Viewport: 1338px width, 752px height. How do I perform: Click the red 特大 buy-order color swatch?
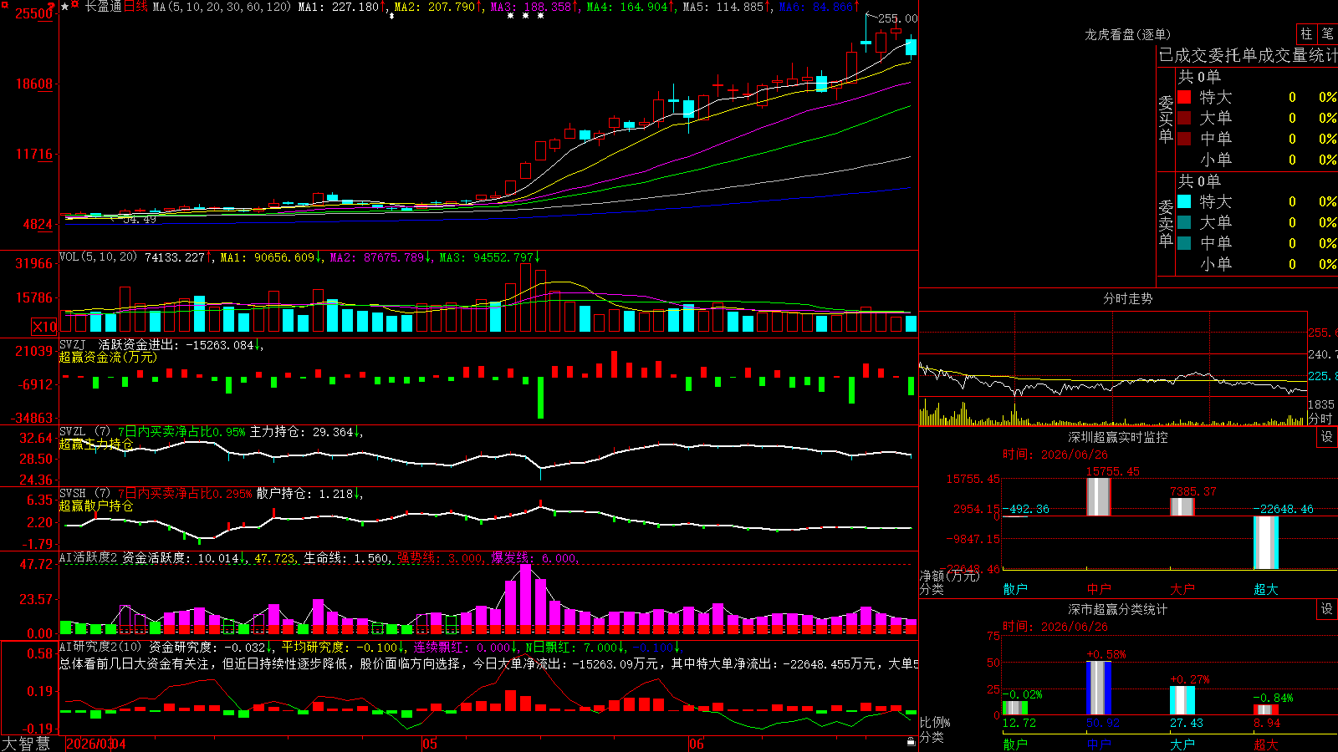tap(1184, 97)
